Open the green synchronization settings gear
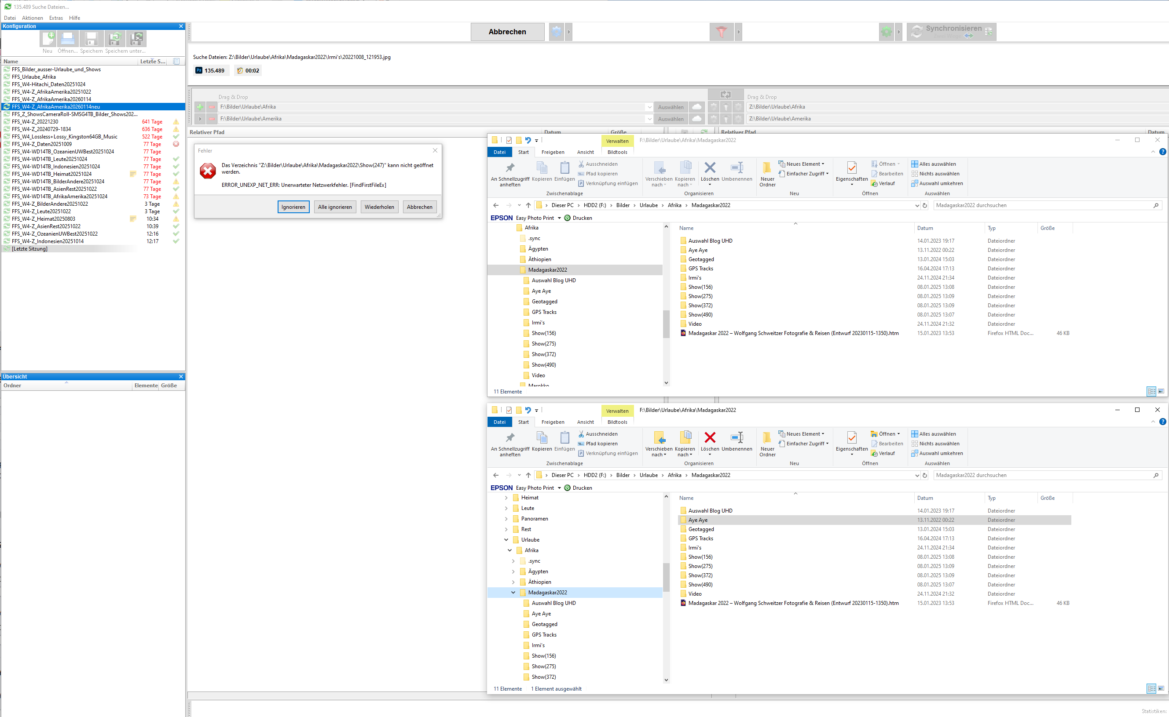Screen dimensions: 1169x717 coord(886,32)
